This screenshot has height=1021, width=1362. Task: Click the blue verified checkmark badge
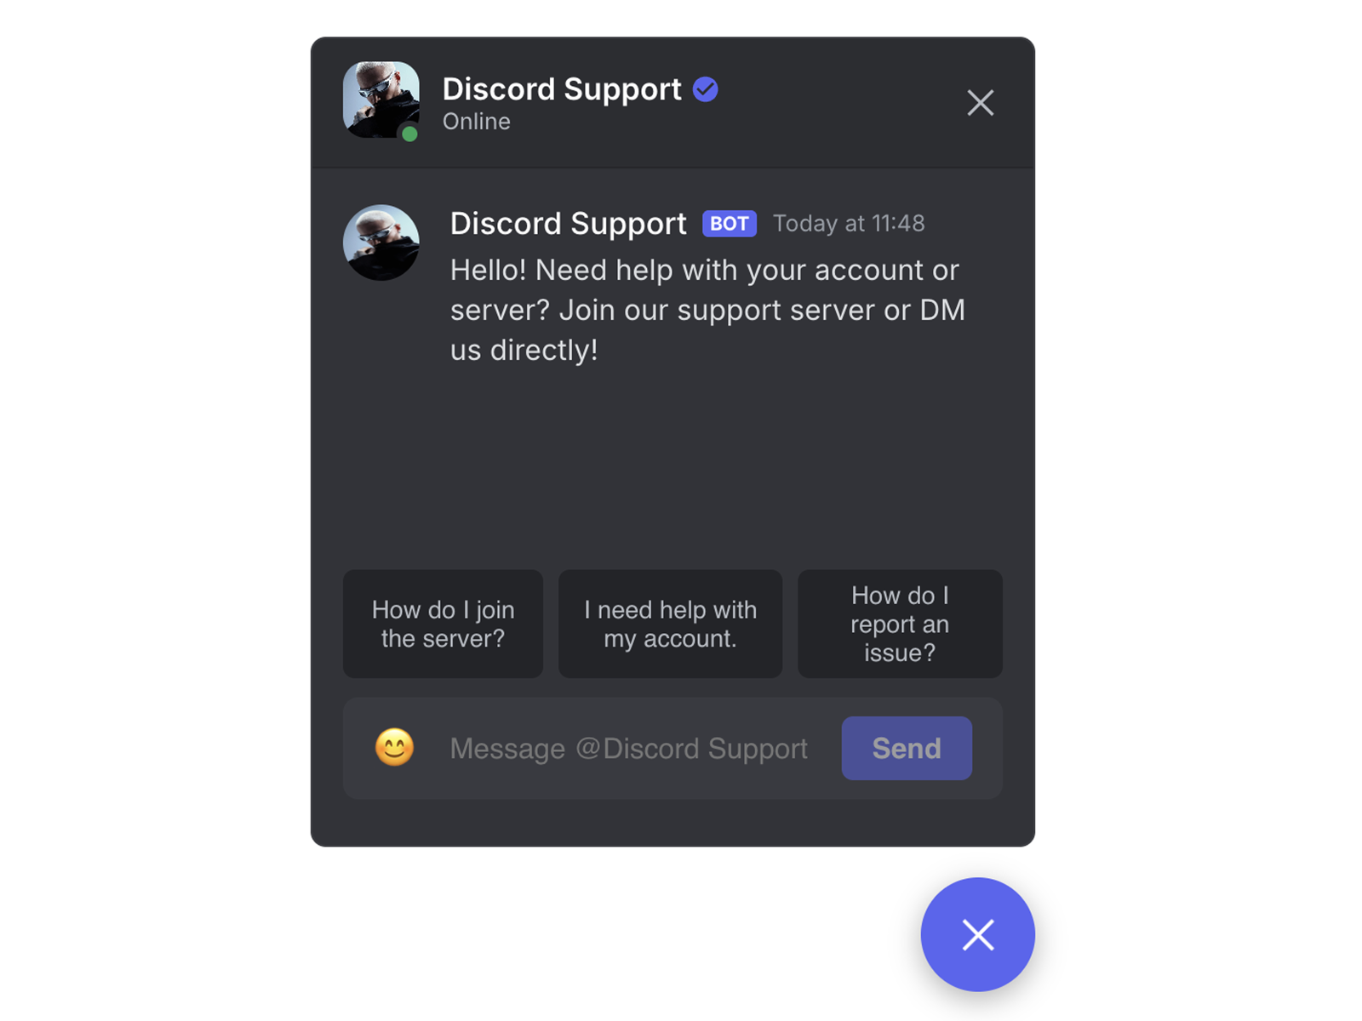coord(706,89)
